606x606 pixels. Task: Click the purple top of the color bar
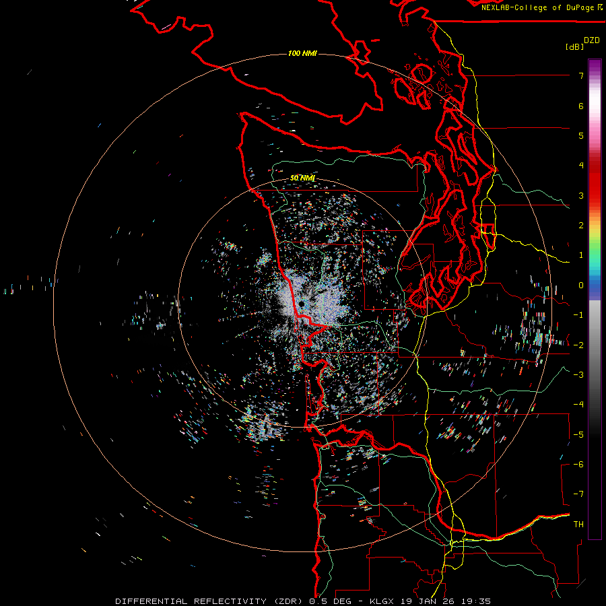click(x=595, y=66)
